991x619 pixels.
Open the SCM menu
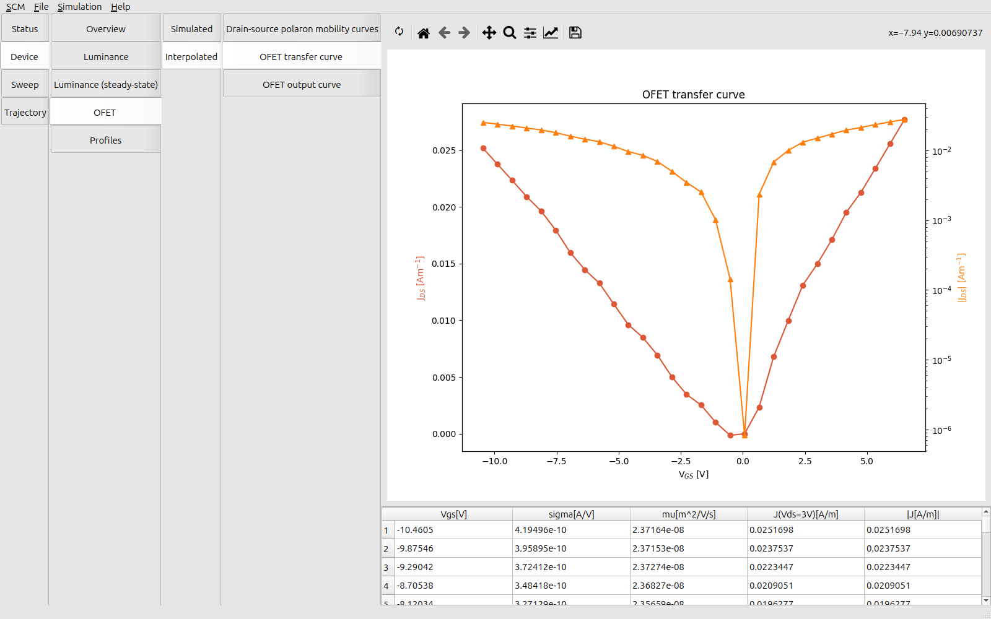coord(15,7)
